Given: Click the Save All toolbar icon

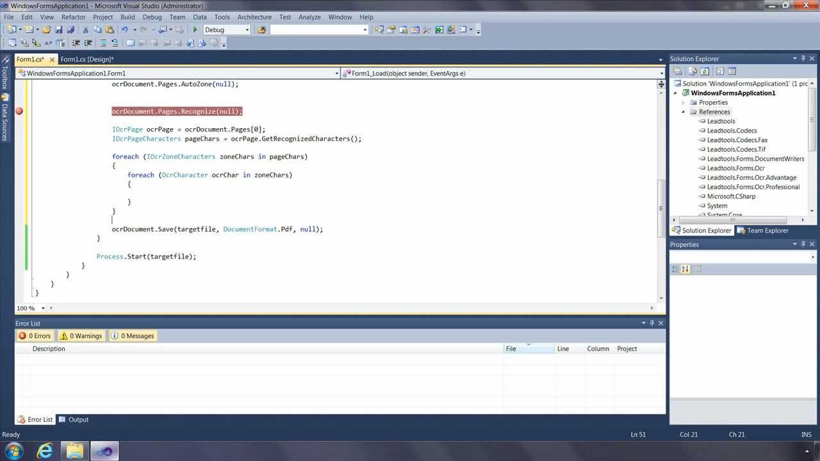Looking at the screenshot, I should coord(70,29).
